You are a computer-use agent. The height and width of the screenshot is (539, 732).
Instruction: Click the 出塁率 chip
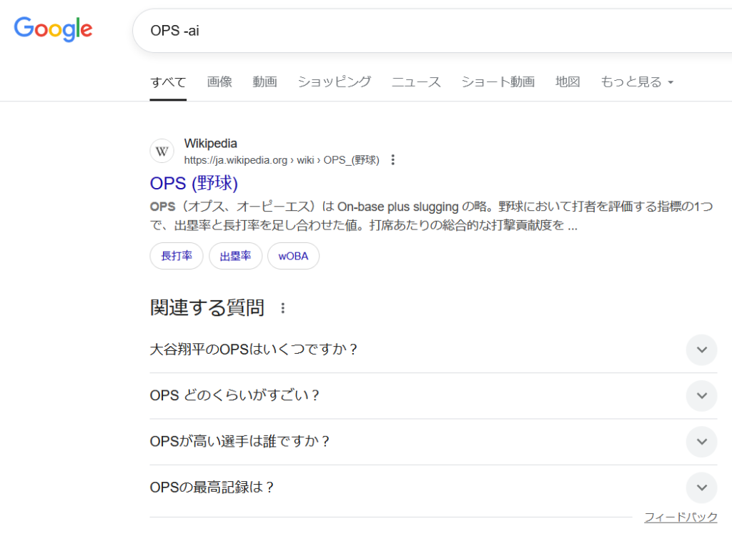click(x=235, y=256)
